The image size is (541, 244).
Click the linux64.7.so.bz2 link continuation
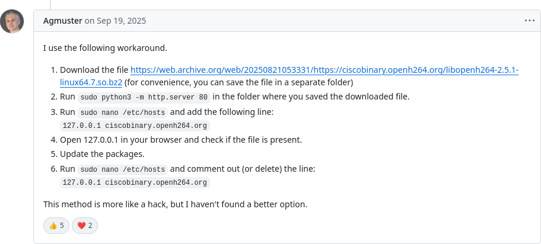pos(91,82)
